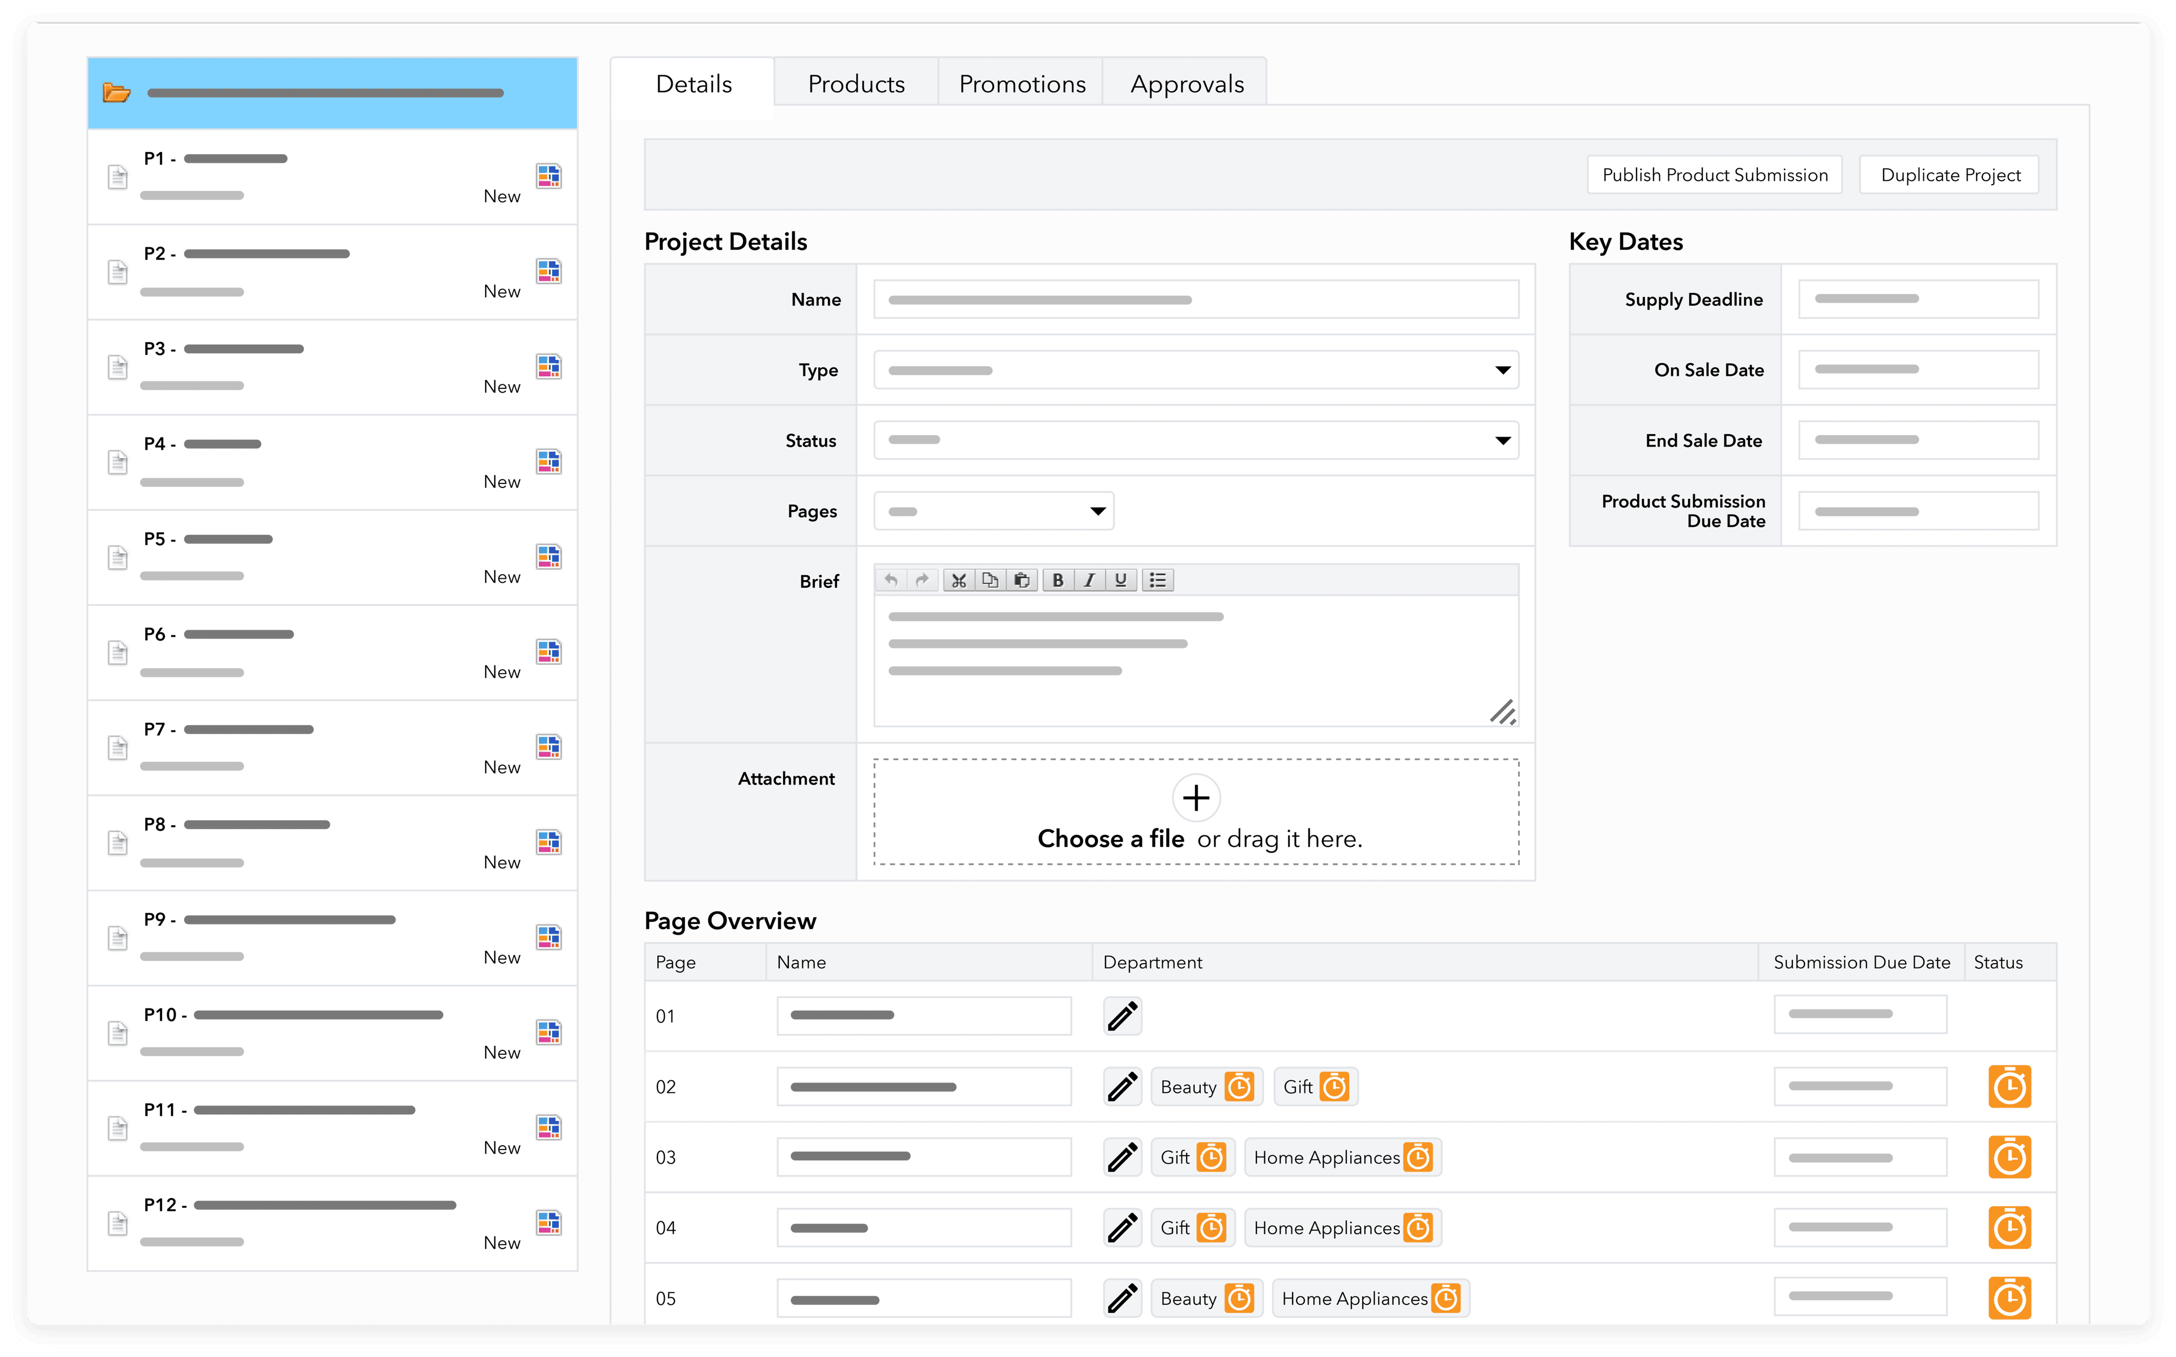The width and height of the screenshot is (2176, 1357).
Task: Open the Approvals tab
Action: pos(1186,83)
